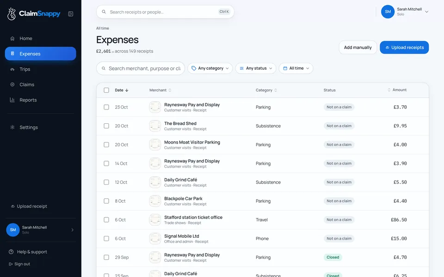Screen dimensions: 444x277
Task: Open the All time date range dropdown
Action: click(296, 68)
